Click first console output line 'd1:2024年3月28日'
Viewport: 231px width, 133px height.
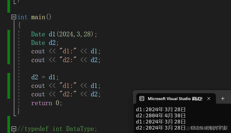(x=161, y=109)
